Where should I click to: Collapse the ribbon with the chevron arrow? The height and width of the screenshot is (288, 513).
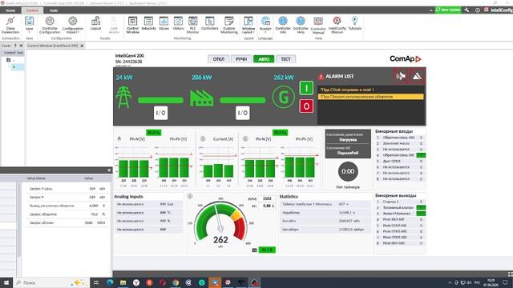click(431, 10)
